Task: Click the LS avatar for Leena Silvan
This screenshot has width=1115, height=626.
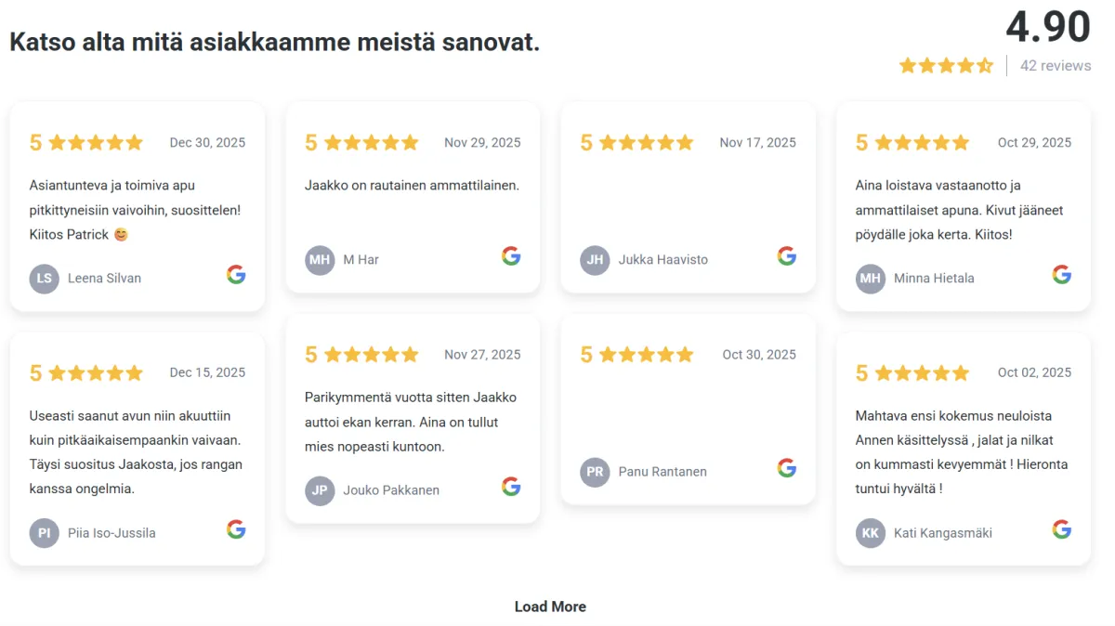Action: click(x=44, y=278)
